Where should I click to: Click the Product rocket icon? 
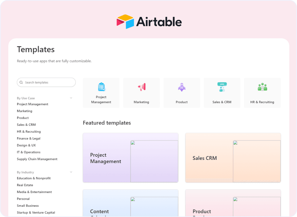click(x=182, y=87)
